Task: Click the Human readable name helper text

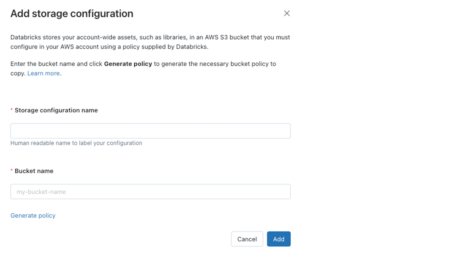Action: 76,143
